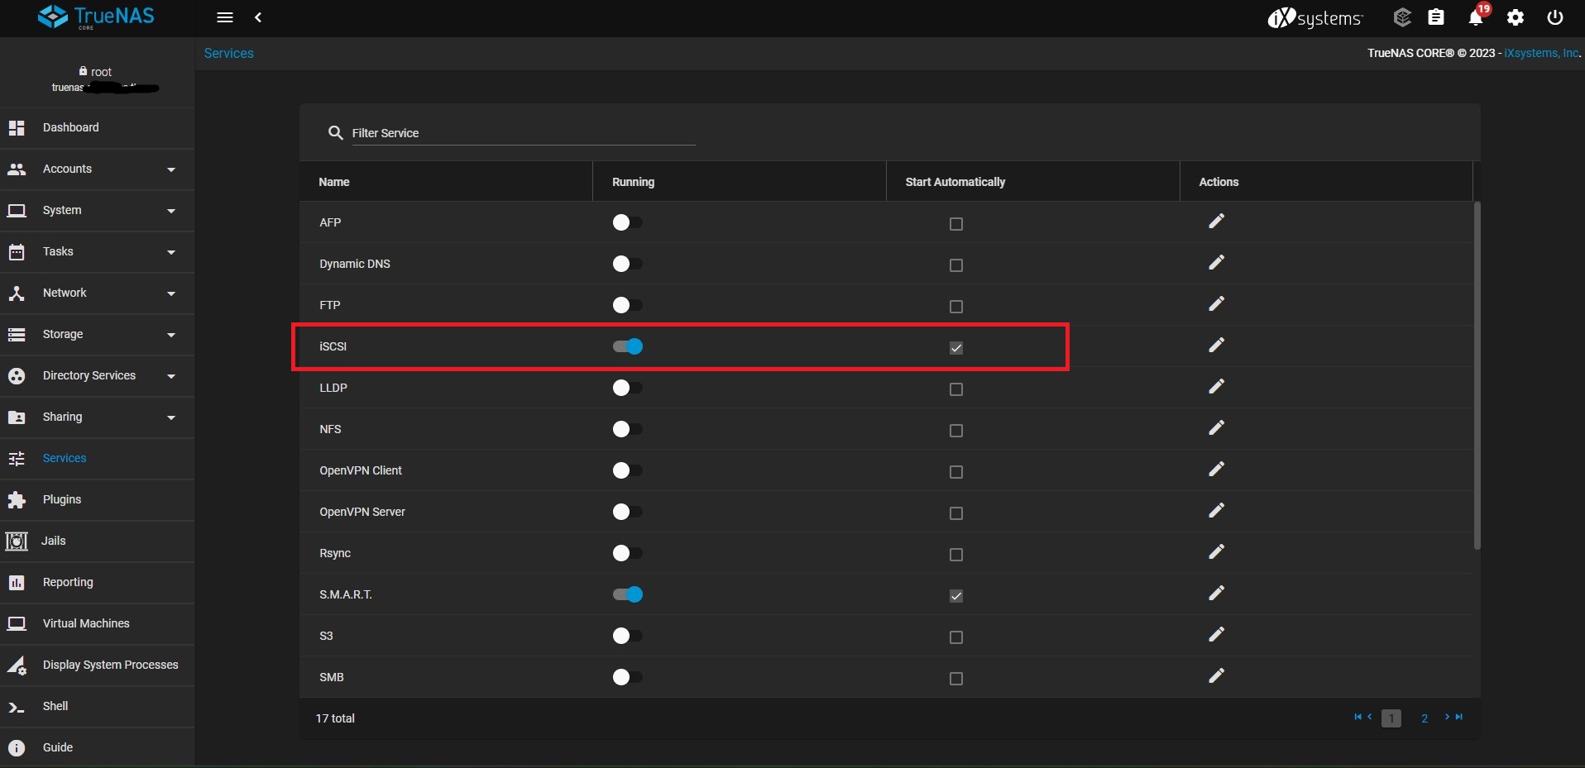The width and height of the screenshot is (1585, 768).
Task: Expand the Directory Services sidebar menu
Action: click(89, 375)
